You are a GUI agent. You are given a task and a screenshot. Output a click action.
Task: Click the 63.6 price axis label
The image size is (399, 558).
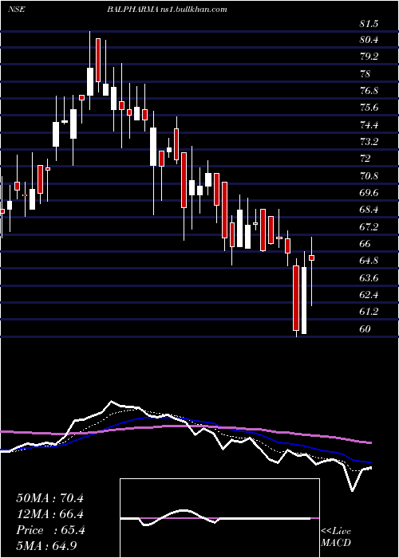[x=369, y=278]
